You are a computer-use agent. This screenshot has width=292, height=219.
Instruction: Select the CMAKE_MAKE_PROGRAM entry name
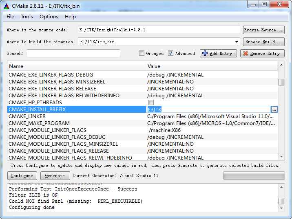coord(39,123)
